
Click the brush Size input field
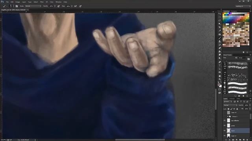[242, 58]
